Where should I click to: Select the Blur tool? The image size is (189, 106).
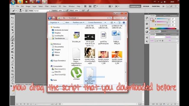(12, 55)
